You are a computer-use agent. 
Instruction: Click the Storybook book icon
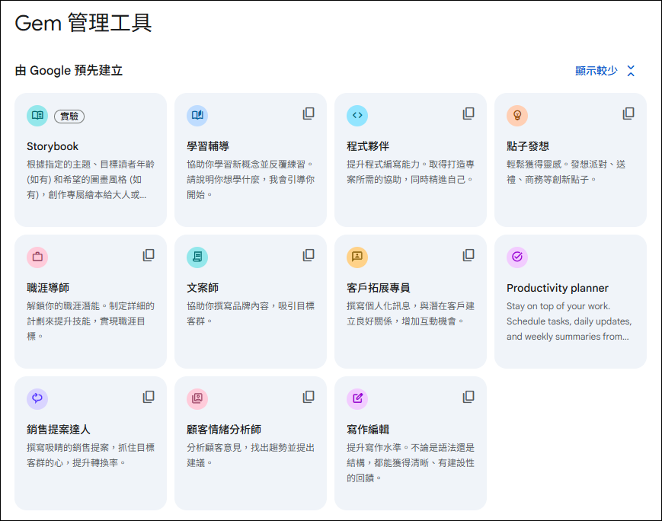(x=37, y=115)
